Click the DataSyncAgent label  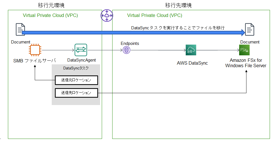pos(81,60)
